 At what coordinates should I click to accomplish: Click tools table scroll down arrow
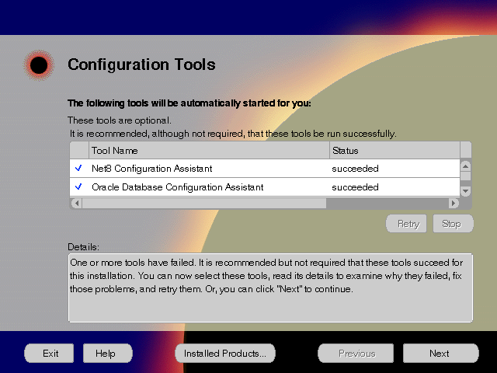pyautogui.click(x=465, y=191)
